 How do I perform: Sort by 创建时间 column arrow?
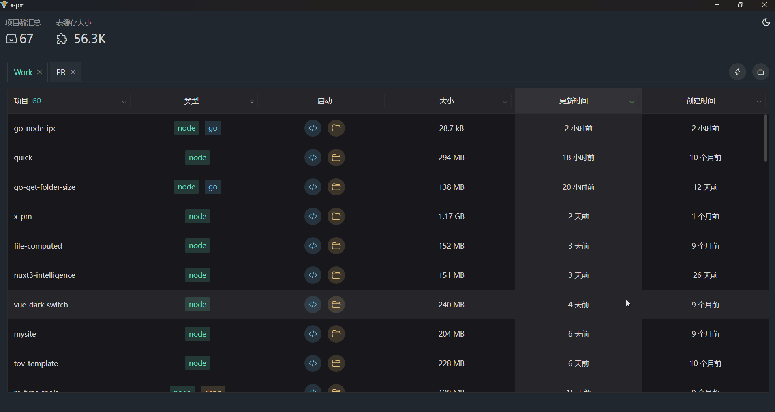(759, 101)
